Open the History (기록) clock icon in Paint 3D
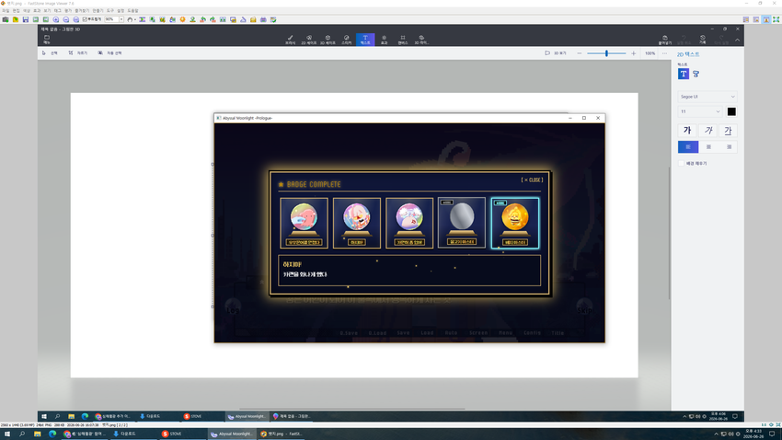This screenshot has width=782, height=440. coord(703,40)
